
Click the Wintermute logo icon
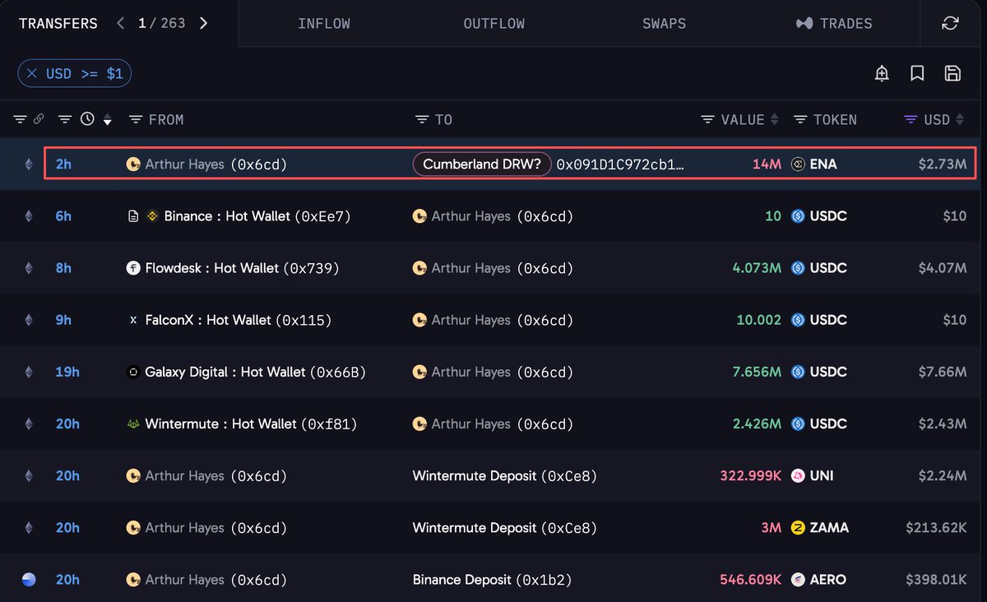point(133,424)
